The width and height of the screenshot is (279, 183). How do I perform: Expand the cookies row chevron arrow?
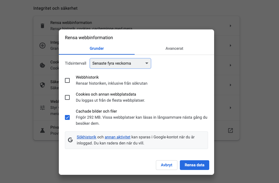230,65
